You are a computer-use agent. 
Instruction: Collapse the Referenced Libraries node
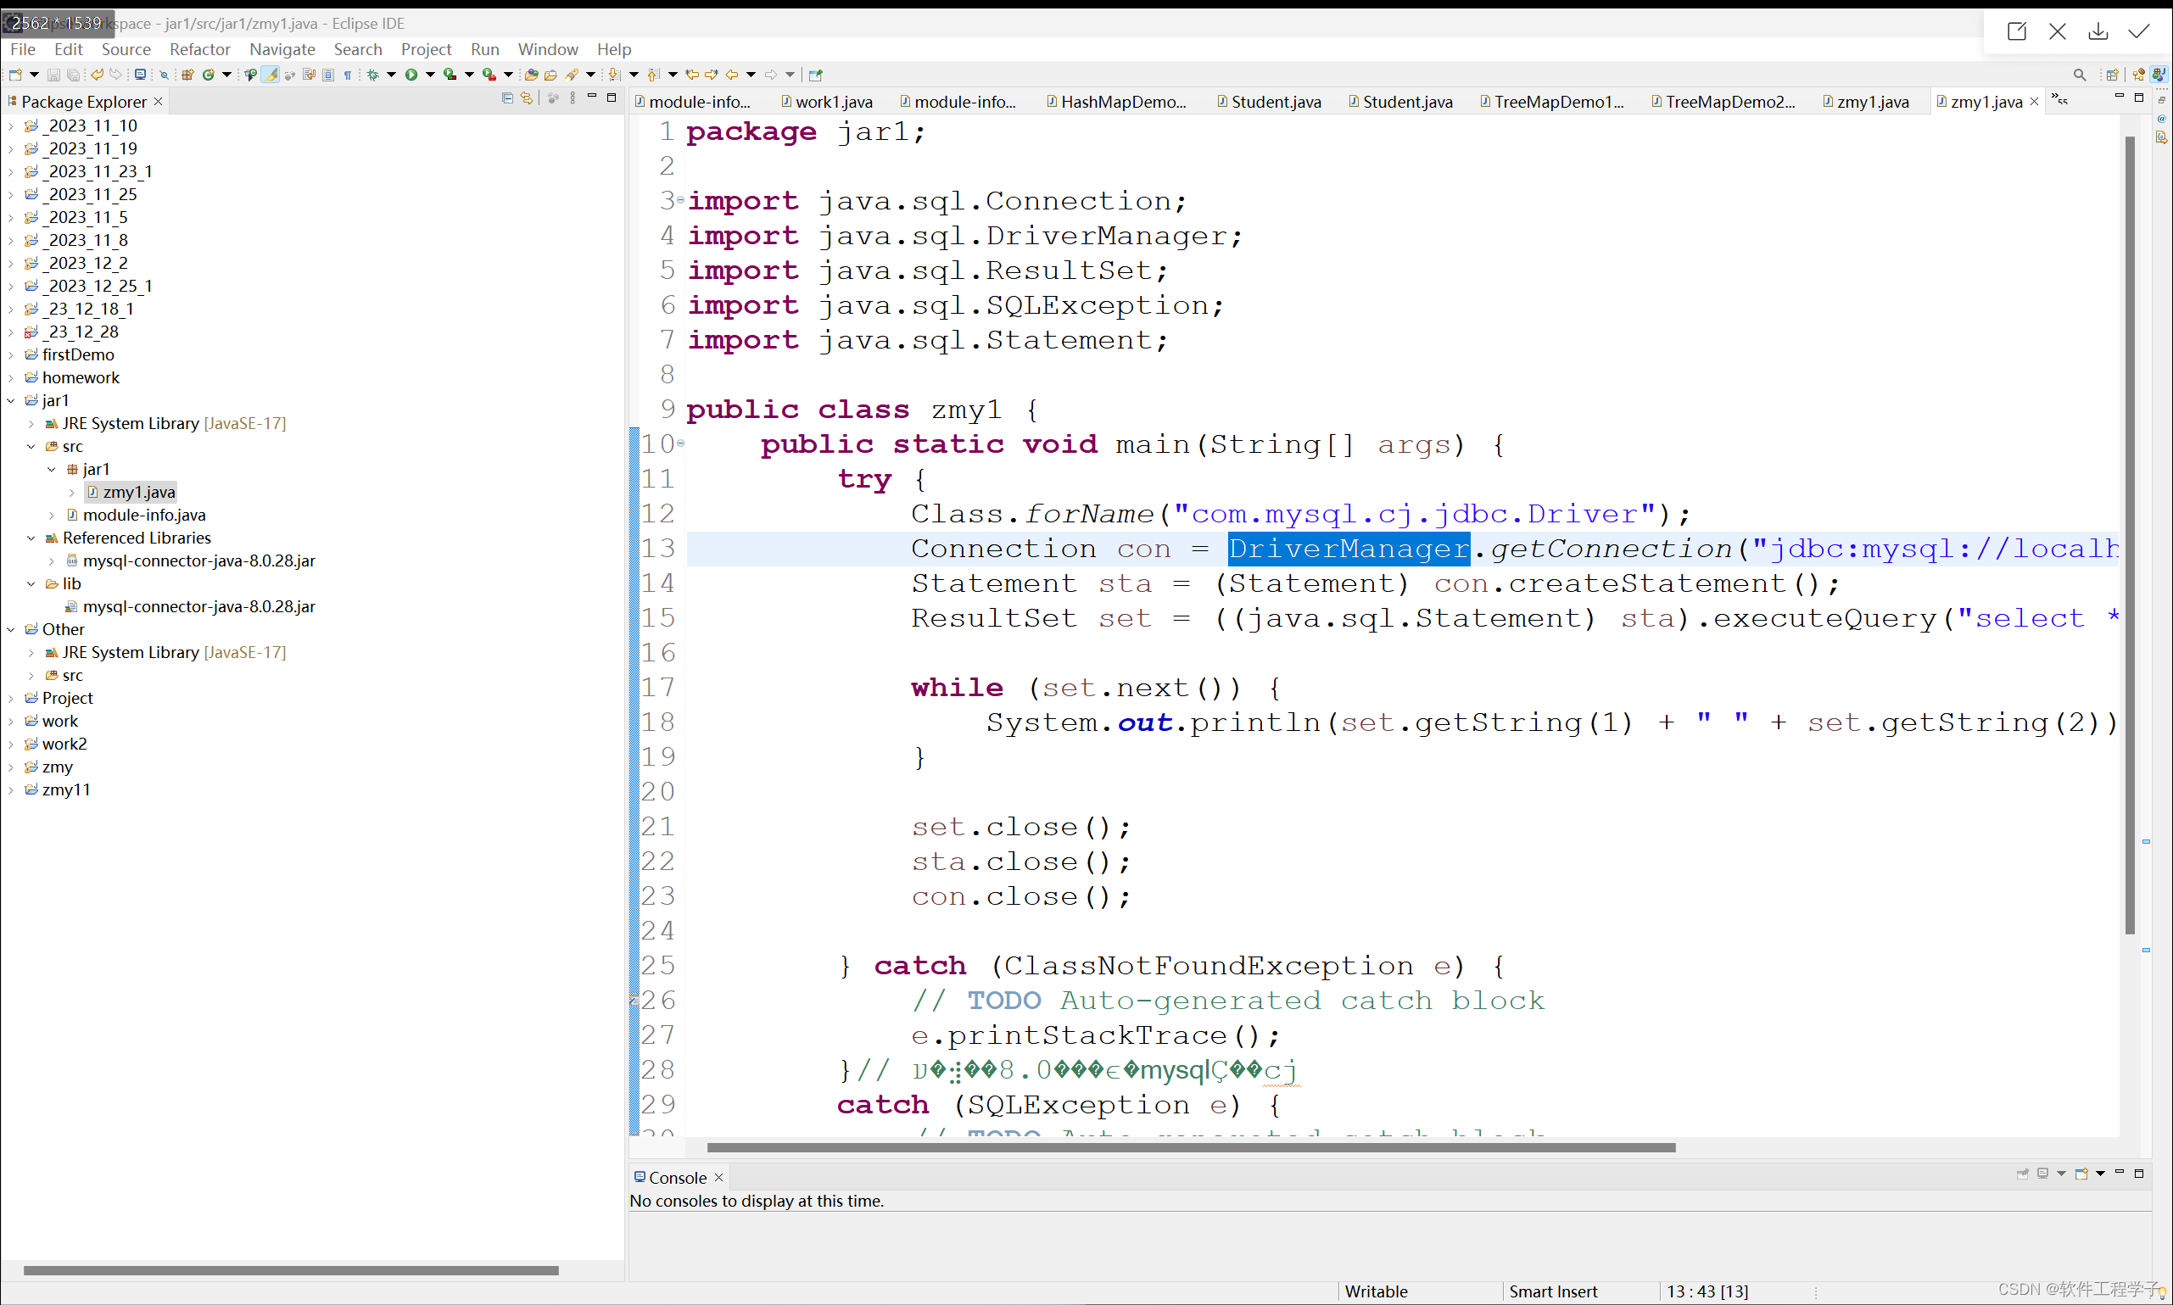pos(32,538)
